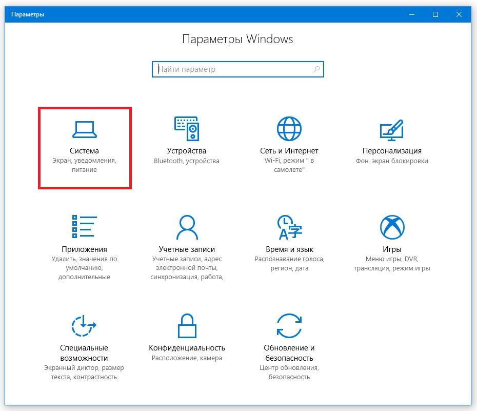The height and width of the screenshot is (411, 477).
Task: Click the globe icon for Сеть и Интернет
Action: tap(289, 129)
